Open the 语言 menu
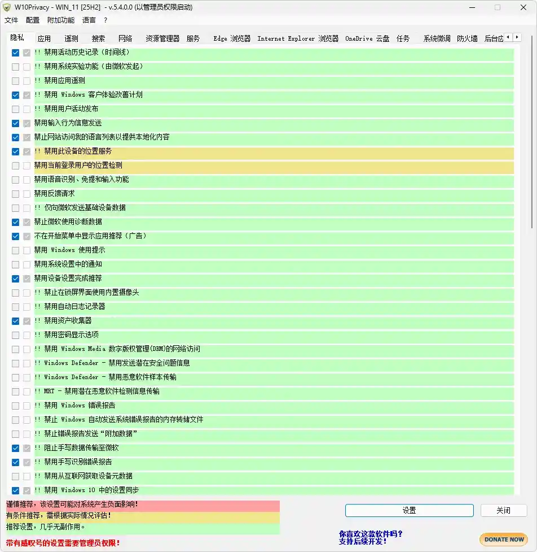The image size is (537, 552). 89,20
